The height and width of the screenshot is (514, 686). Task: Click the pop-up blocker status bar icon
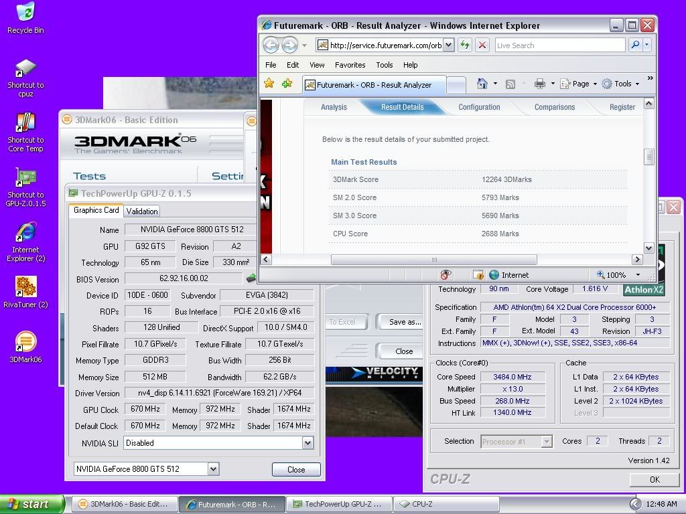point(445,275)
